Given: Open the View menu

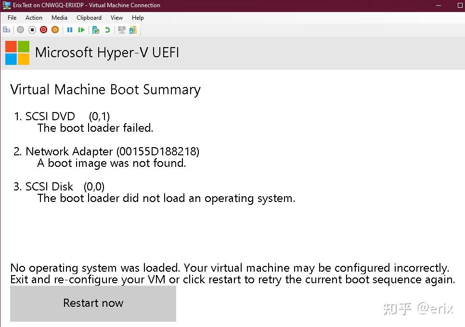Looking at the screenshot, I should (116, 18).
